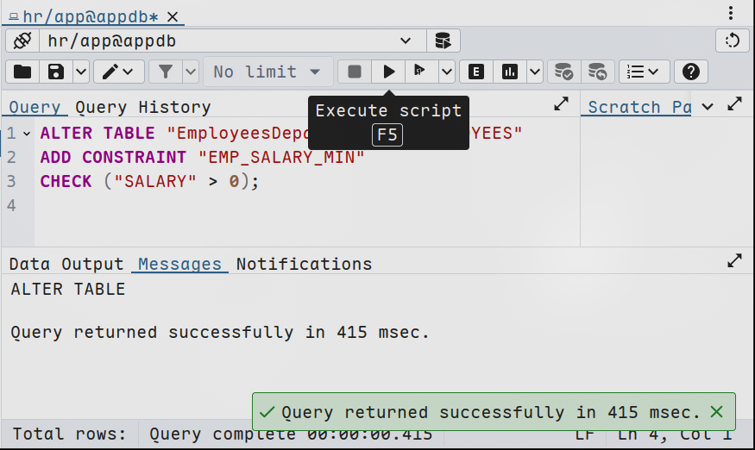The height and width of the screenshot is (450, 755).
Task: Click the Commit transaction icon
Action: pos(563,72)
